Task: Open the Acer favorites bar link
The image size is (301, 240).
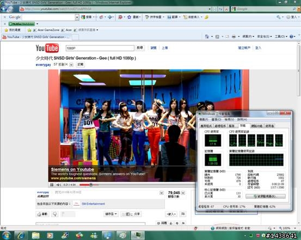Action: click(66, 30)
